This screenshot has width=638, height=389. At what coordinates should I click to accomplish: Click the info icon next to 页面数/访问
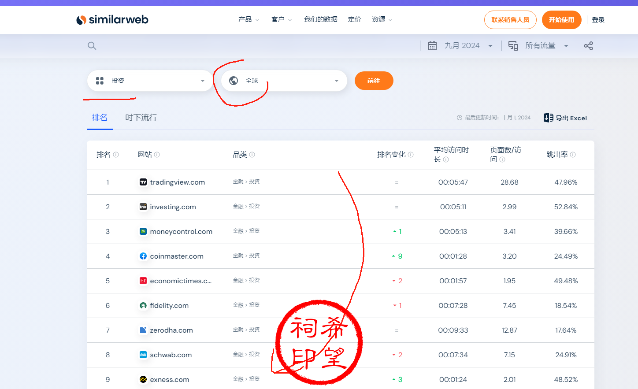tap(502, 159)
